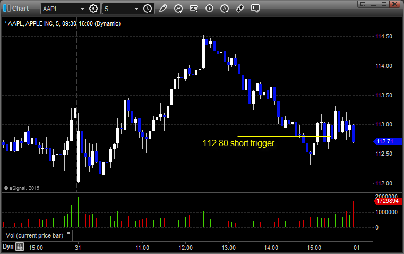Viewport: 404px width, 254px height.
Task: Open the GET studies menu
Action: [194, 9]
